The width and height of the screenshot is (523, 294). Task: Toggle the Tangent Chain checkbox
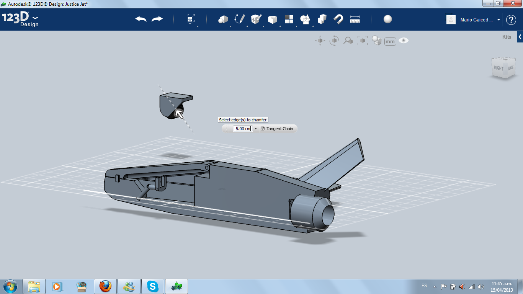[263, 129]
